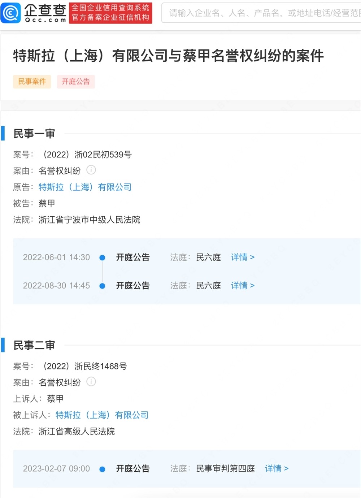The height and width of the screenshot is (498, 361).
Task: Focus the company name search field
Action: (261, 13)
